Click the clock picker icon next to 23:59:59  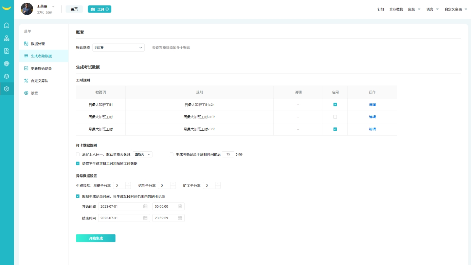[x=180, y=218]
